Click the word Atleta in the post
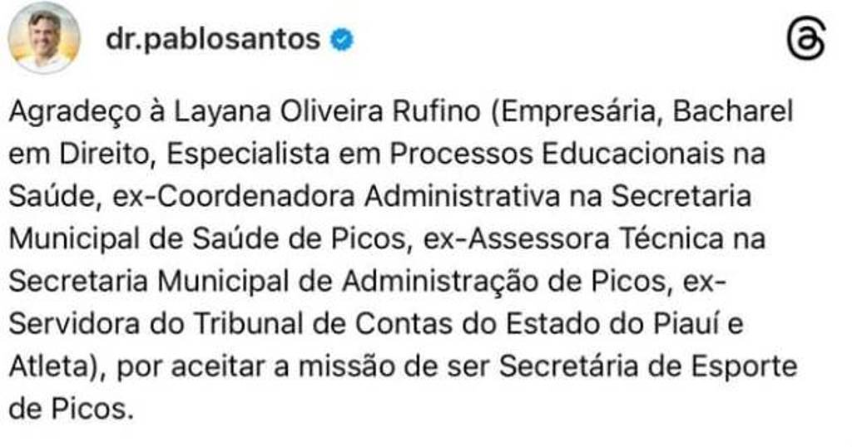 click(48, 366)
